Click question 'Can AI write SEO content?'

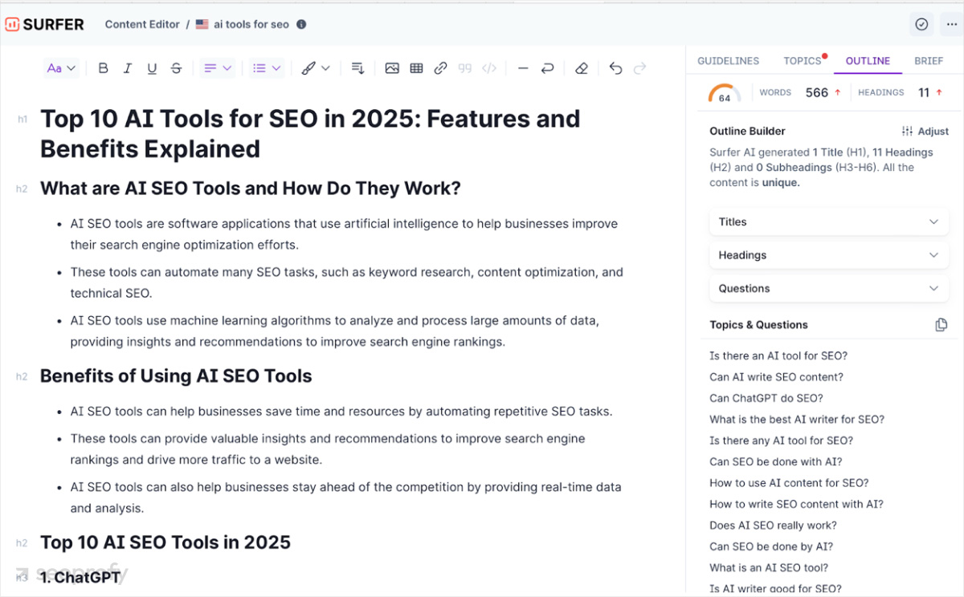pyautogui.click(x=776, y=377)
